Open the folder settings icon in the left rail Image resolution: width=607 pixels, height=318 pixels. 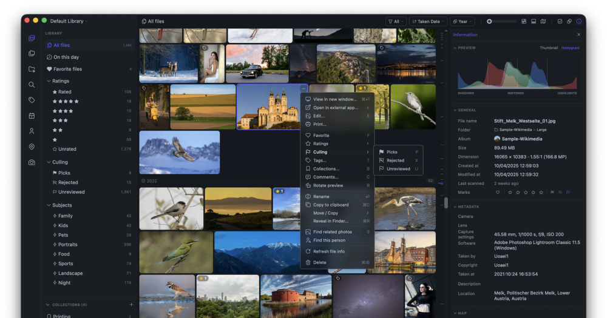32,69
